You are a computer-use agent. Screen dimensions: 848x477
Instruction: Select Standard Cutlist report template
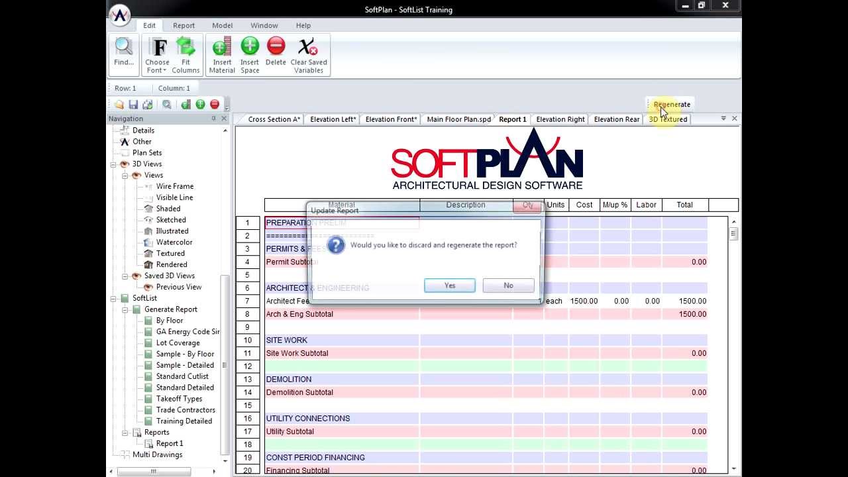tap(182, 376)
